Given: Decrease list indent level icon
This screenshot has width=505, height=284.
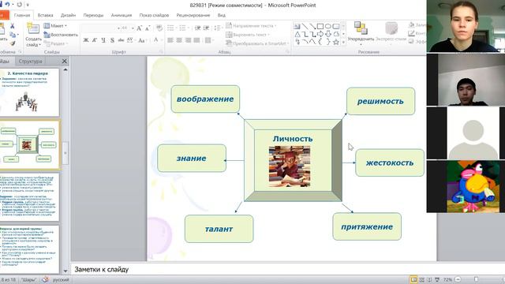Looking at the screenshot, I should coord(198,28).
